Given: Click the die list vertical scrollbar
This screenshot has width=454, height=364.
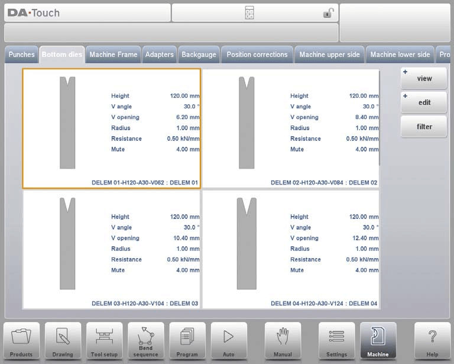Looking at the screenshot, I should click(x=380, y=118).
